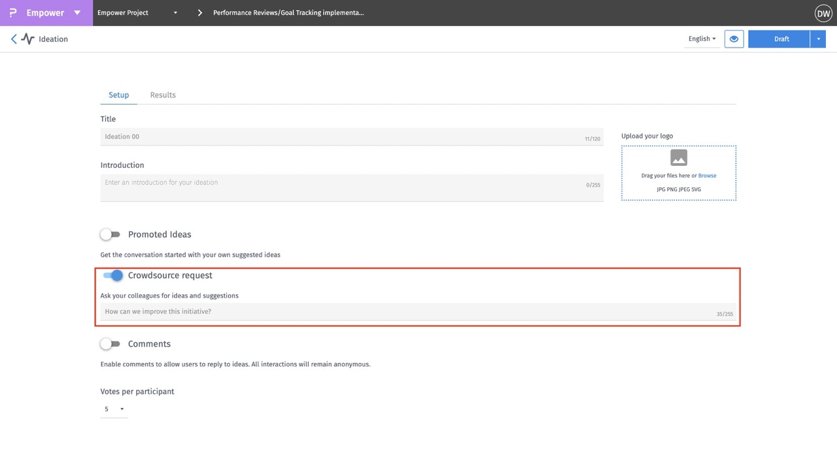Enable the Promoted Ideas toggle
837x455 pixels.
tap(111, 234)
